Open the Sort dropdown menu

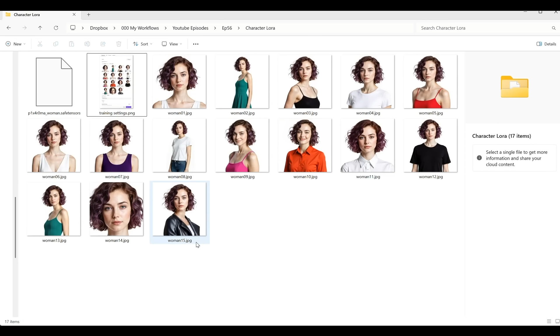coord(143,44)
